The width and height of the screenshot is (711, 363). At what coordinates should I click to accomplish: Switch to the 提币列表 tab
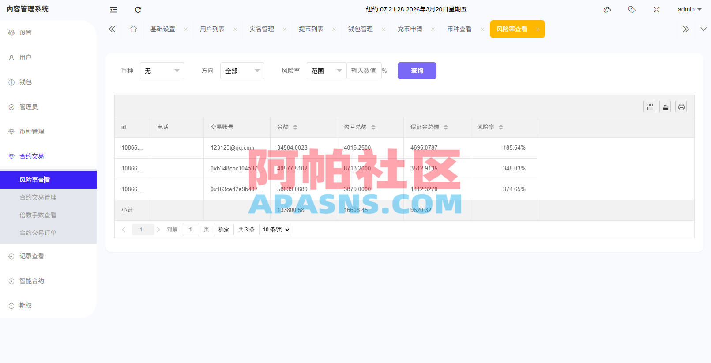tap(311, 29)
